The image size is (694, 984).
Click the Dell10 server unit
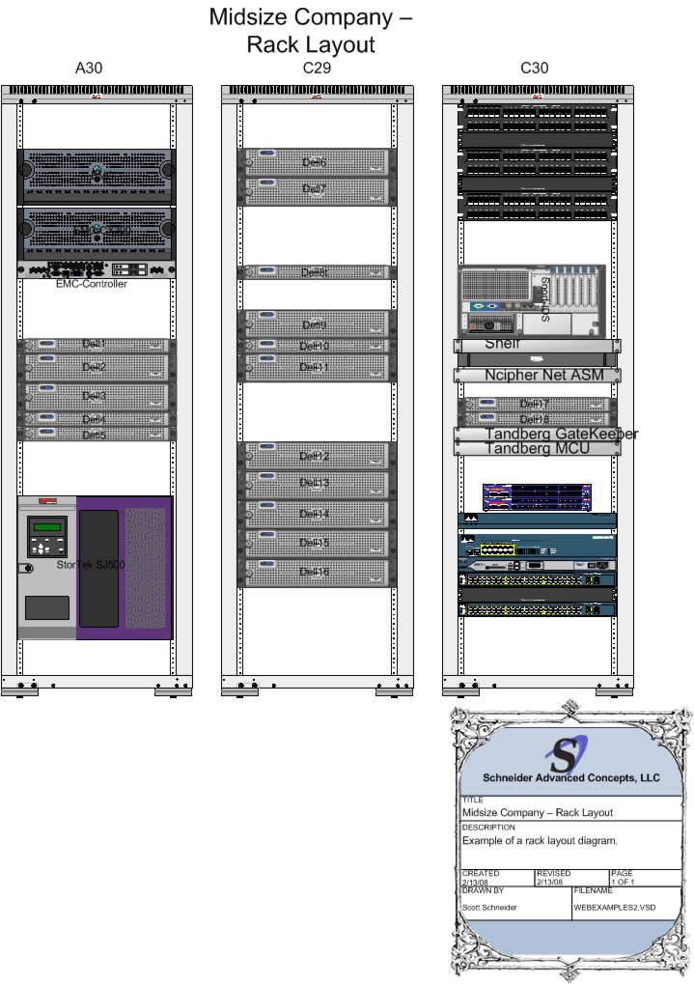(x=317, y=346)
